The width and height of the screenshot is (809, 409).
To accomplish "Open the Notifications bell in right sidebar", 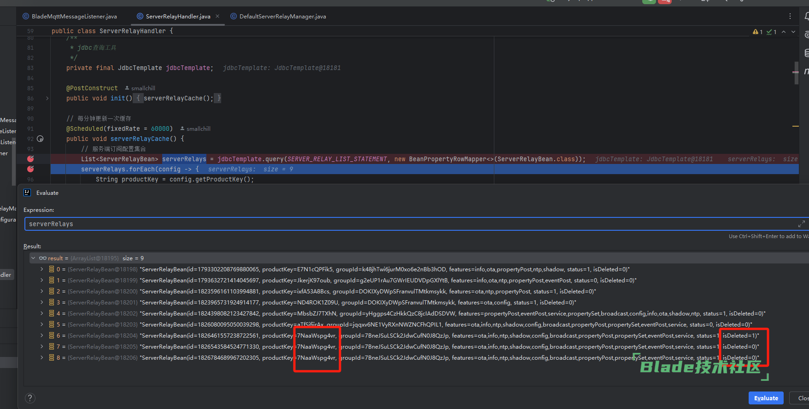I will pyautogui.click(x=807, y=16).
